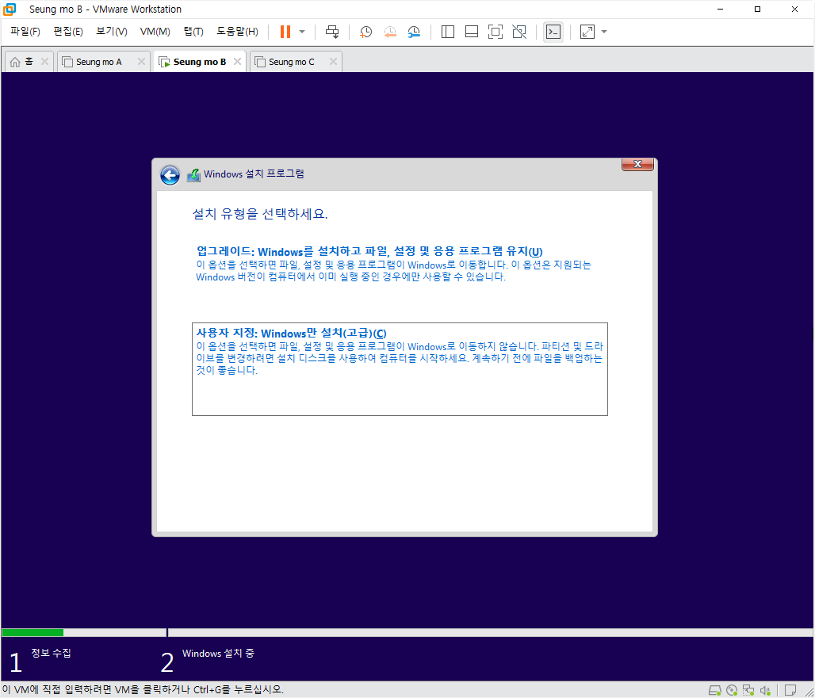The image size is (815, 698).
Task: Click the green installation progress bar
Action: (33, 632)
